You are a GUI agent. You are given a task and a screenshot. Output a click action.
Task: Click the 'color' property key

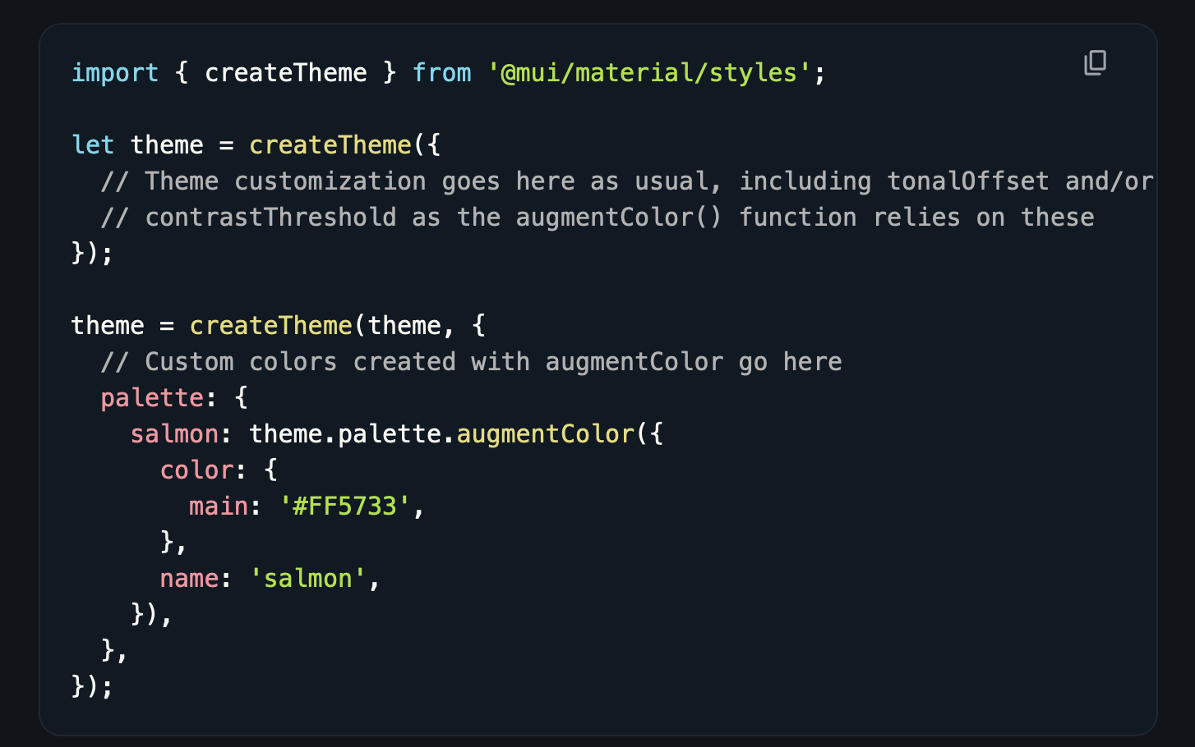pos(196,470)
